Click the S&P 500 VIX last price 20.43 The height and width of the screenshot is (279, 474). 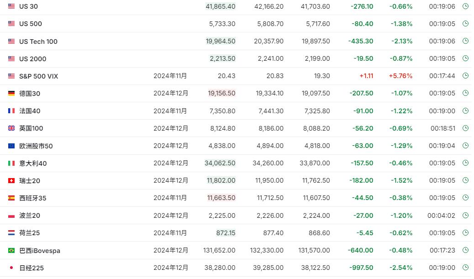click(227, 76)
